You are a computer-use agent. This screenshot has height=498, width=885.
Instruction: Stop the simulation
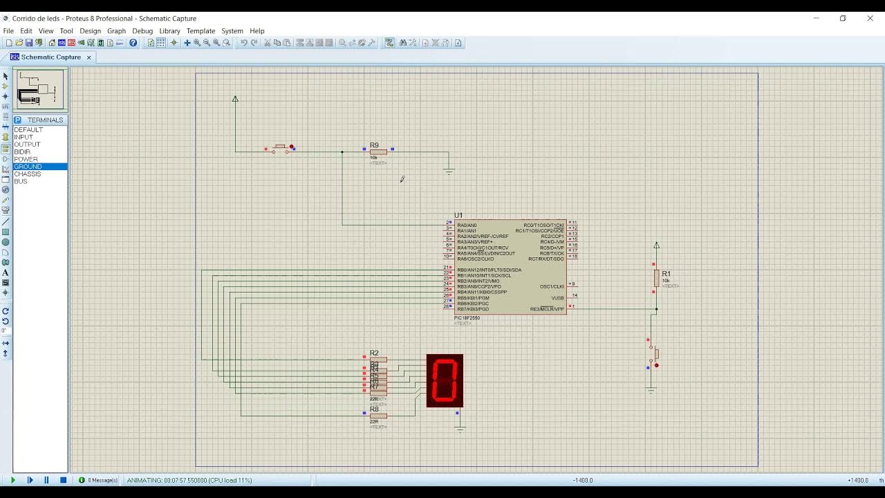click(x=63, y=480)
